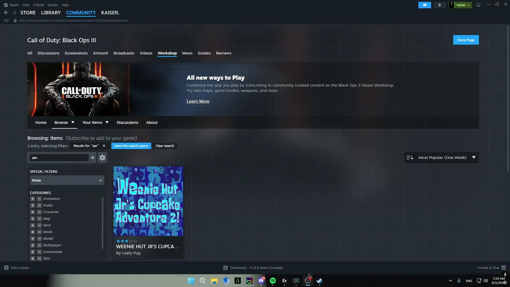Click the microphone tray icon
This screenshot has width=510, height=287.
(x=459, y=281)
